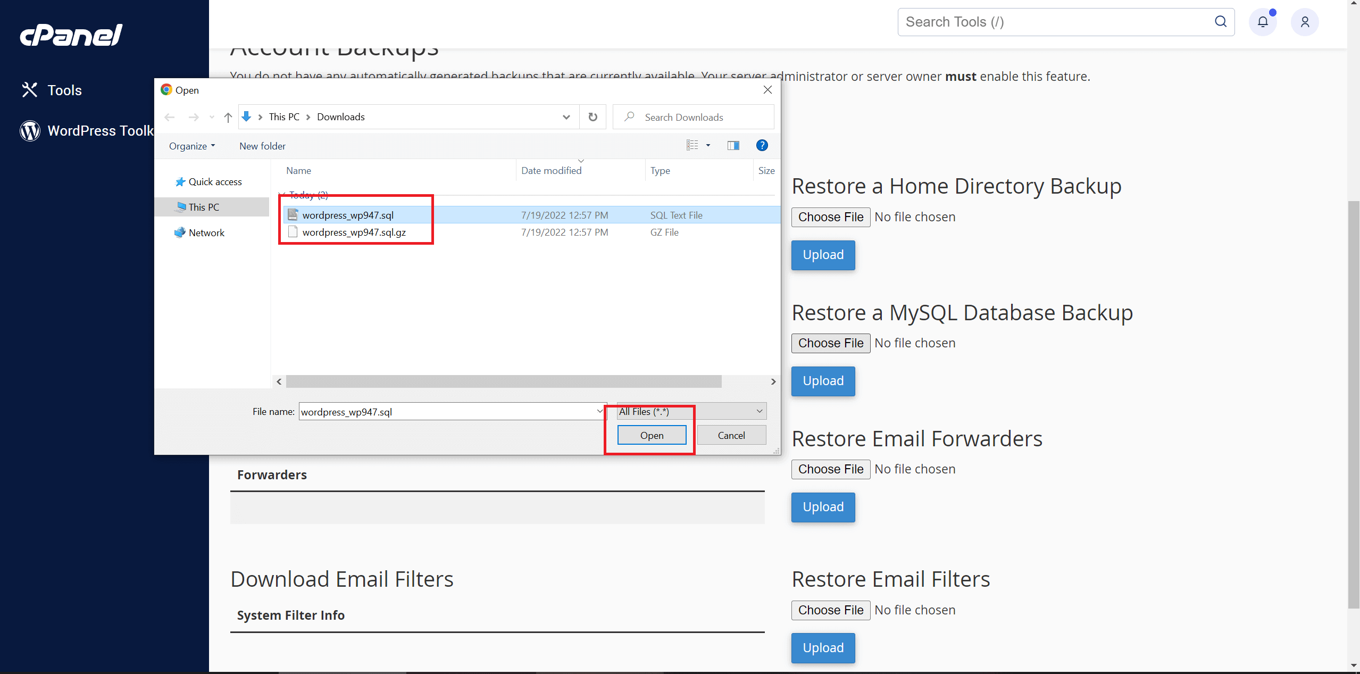Cancel the Open file dialog
The width and height of the screenshot is (1360, 674).
731,436
